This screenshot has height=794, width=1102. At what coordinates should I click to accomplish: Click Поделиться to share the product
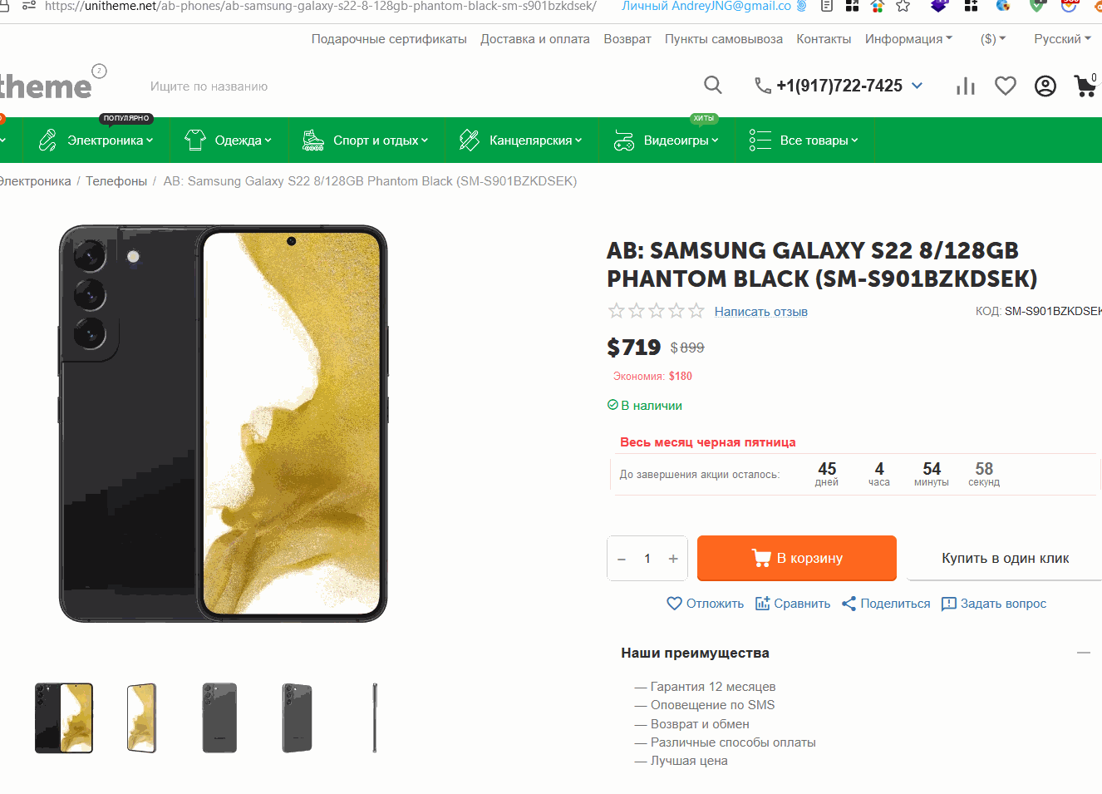click(886, 604)
